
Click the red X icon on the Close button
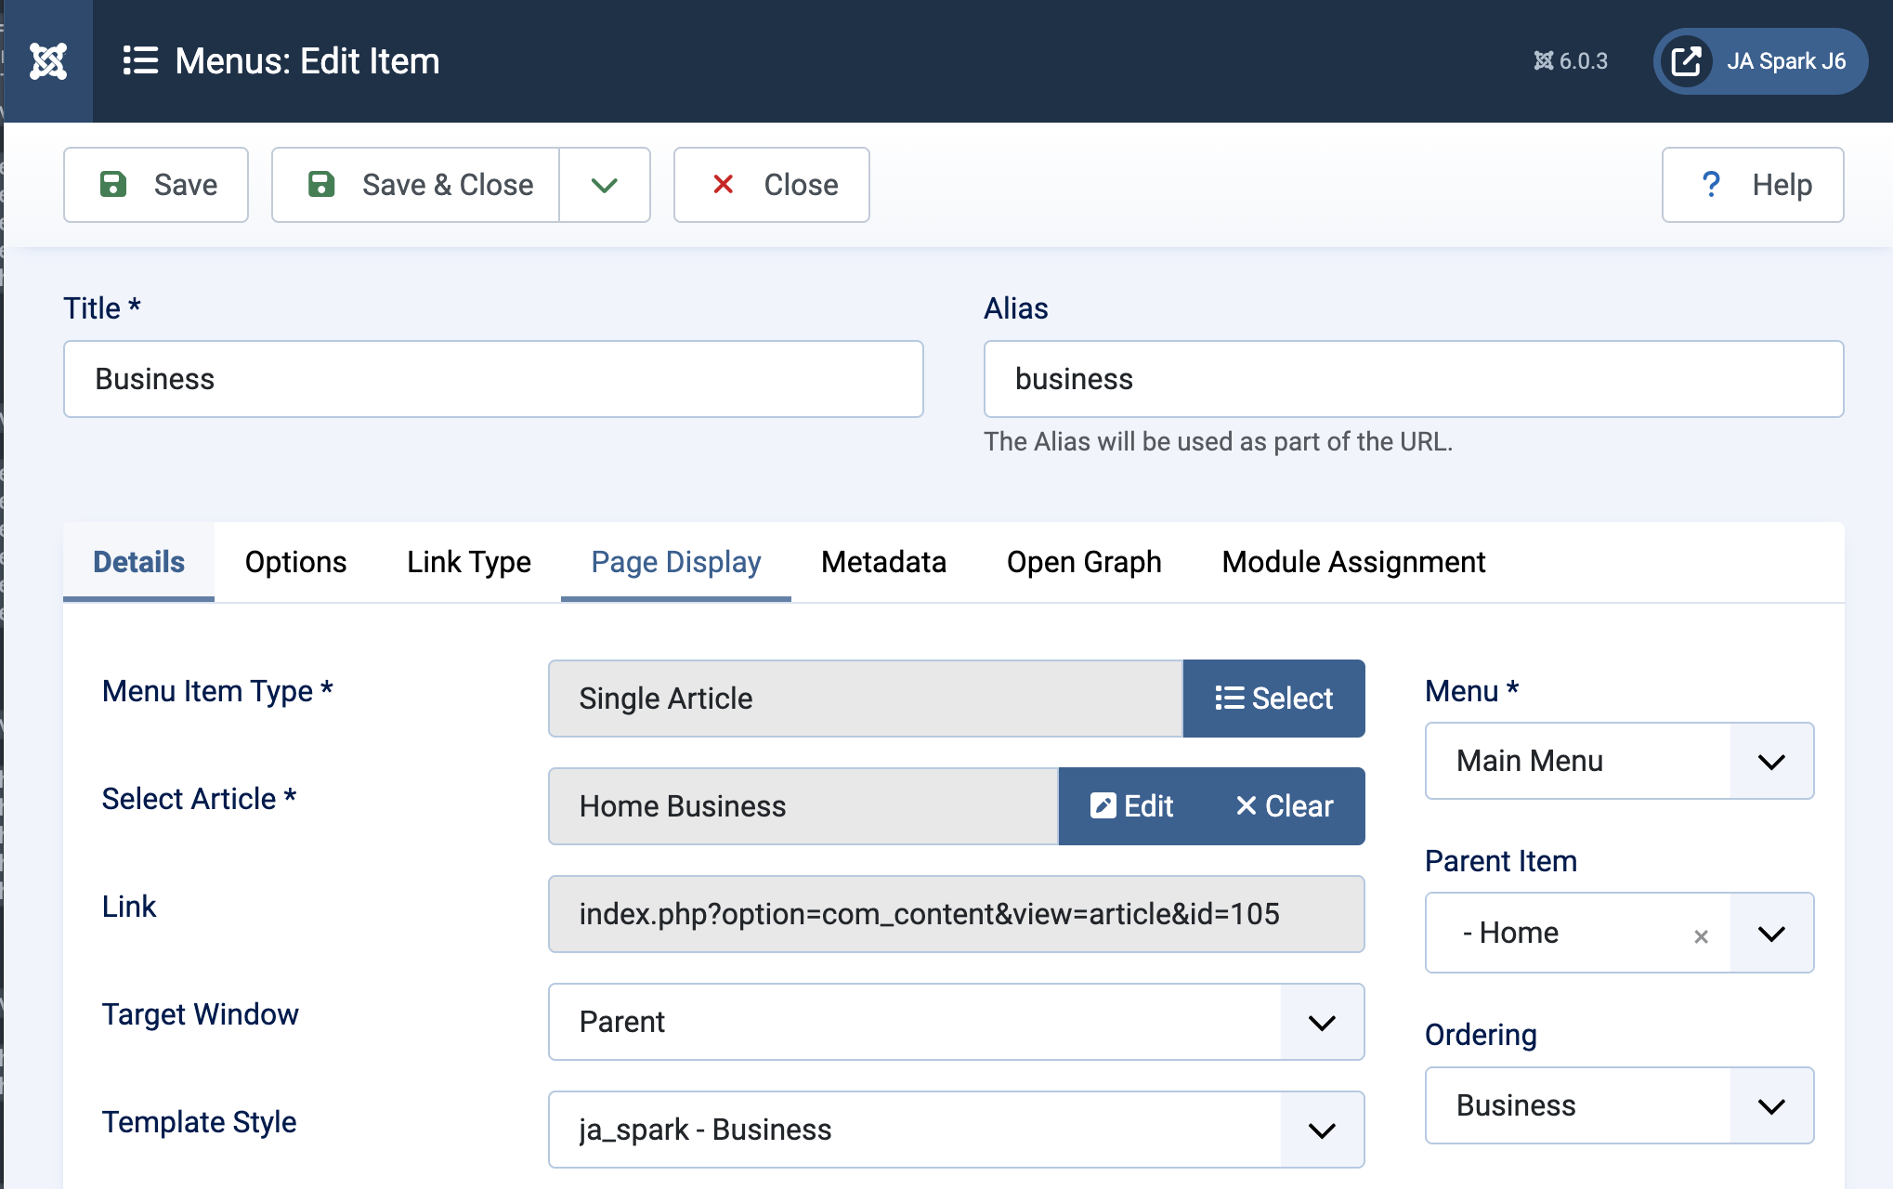[x=725, y=185]
